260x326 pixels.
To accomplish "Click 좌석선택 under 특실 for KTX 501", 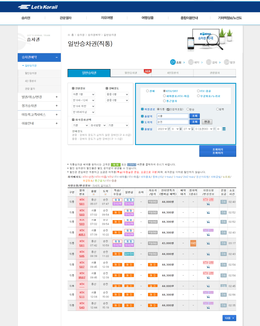I will [x=117, y=204].
